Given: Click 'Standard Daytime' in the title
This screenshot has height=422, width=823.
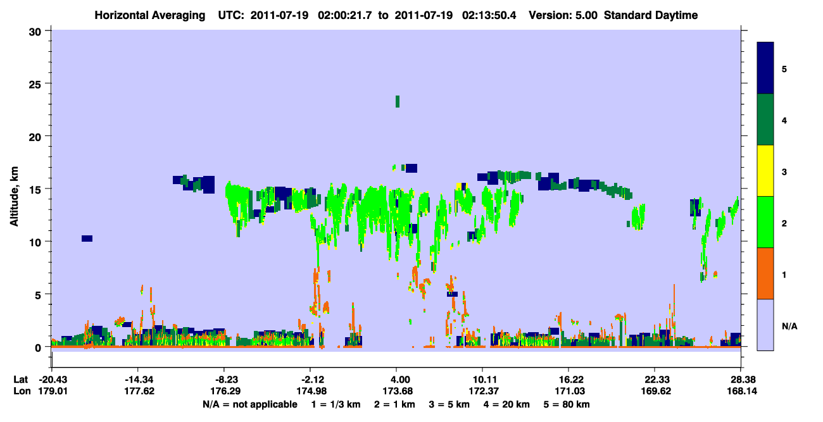Looking at the screenshot, I should tap(651, 15).
